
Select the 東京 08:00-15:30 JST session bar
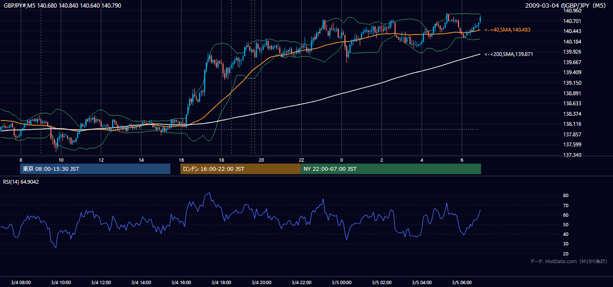coord(95,169)
